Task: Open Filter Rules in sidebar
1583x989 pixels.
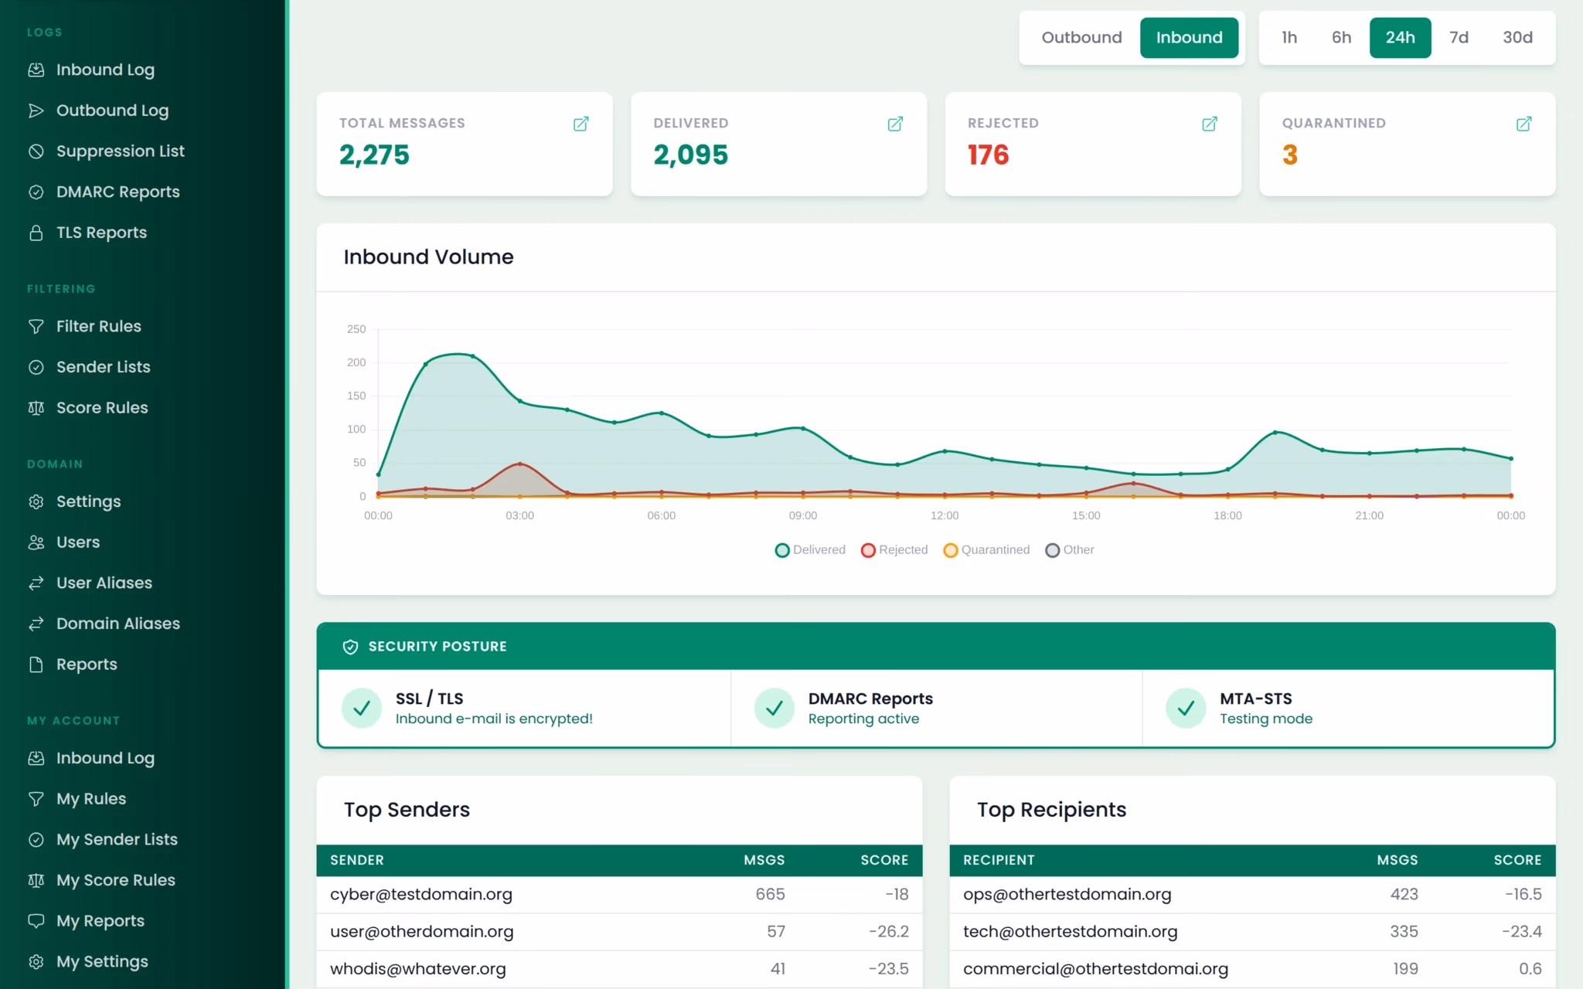Action: tap(99, 326)
